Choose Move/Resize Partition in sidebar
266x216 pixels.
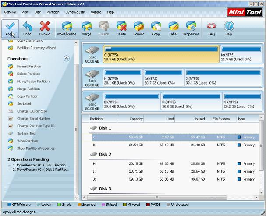(29, 81)
